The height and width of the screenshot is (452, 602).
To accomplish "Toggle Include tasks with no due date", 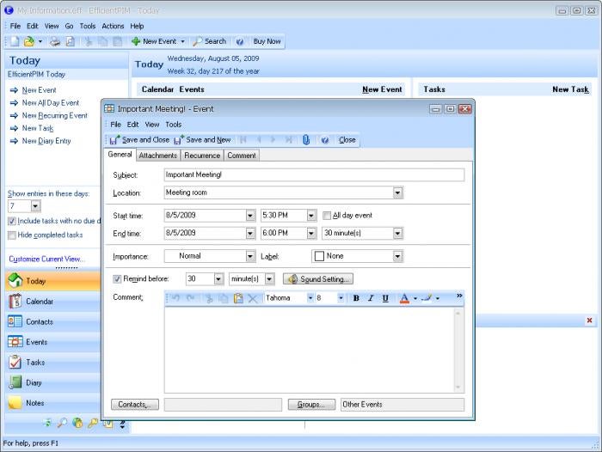I will tap(12, 221).
